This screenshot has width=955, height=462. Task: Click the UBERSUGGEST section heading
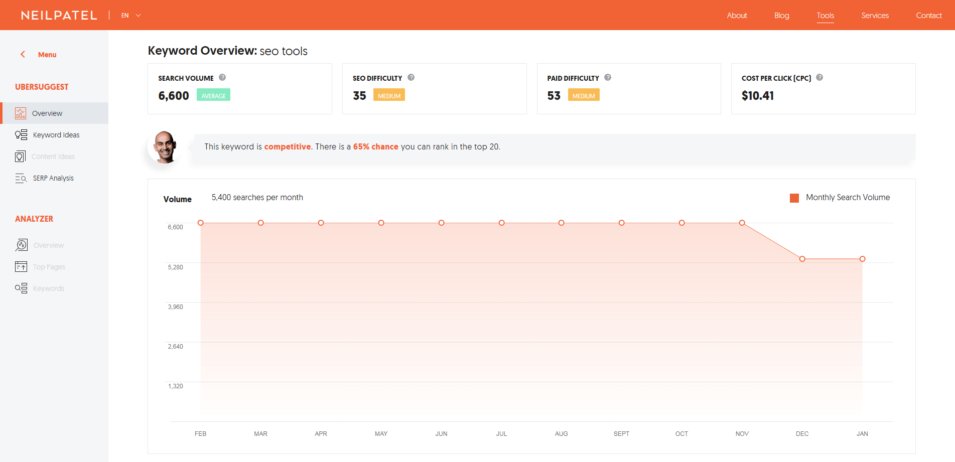(42, 87)
